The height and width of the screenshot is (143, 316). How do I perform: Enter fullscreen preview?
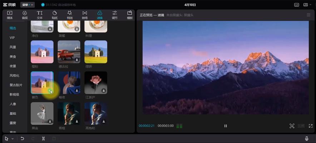(311, 126)
